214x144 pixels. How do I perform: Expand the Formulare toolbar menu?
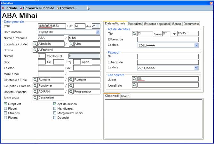coord(67,8)
